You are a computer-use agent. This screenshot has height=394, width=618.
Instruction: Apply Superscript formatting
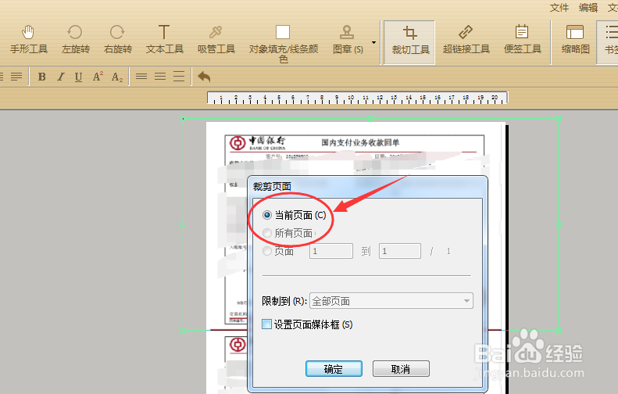(98, 77)
